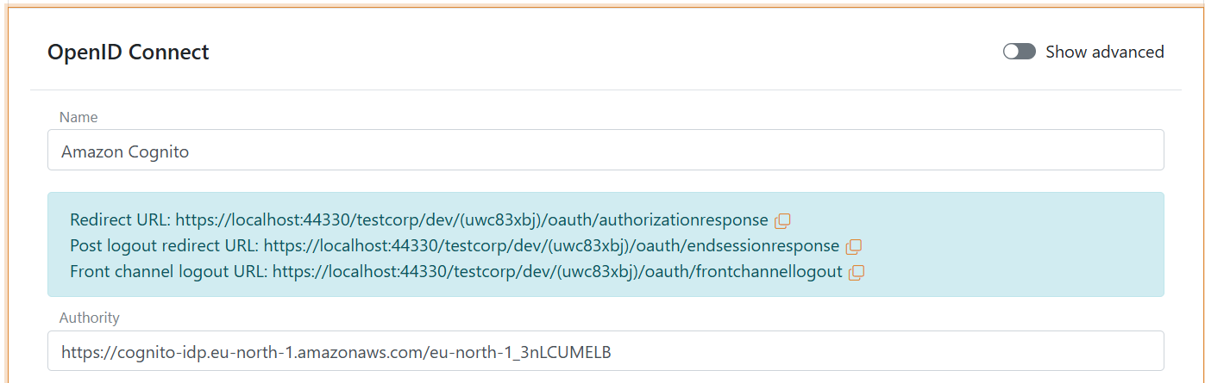Image resolution: width=1205 pixels, height=383 pixels.
Task: Click the "Redirect URL:" label text
Action: click(120, 220)
